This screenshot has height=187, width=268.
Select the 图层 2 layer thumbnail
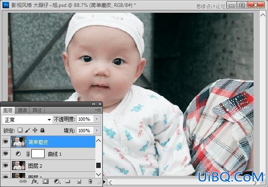(19, 166)
